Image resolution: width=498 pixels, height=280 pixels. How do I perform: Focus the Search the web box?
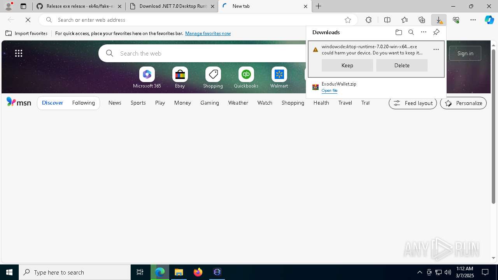212,53
